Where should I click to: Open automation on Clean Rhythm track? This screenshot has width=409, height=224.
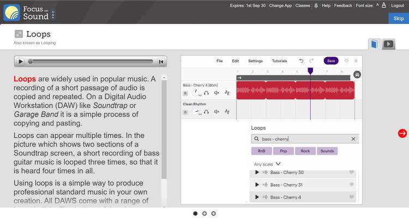[x=227, y=112]
